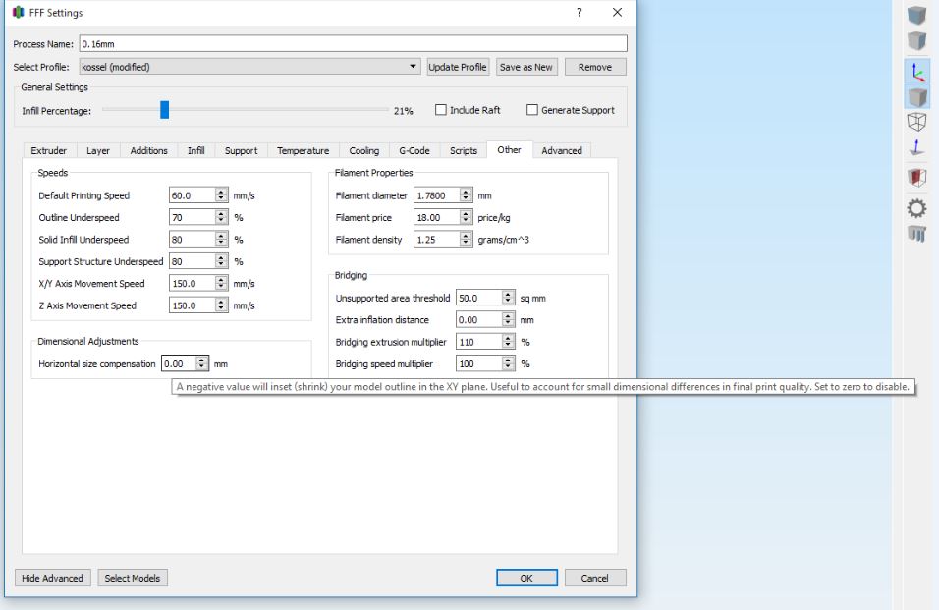The width and height of the screenshot is (939, 610).
Task: Check the Generate Support option
Action: point(533,110)
